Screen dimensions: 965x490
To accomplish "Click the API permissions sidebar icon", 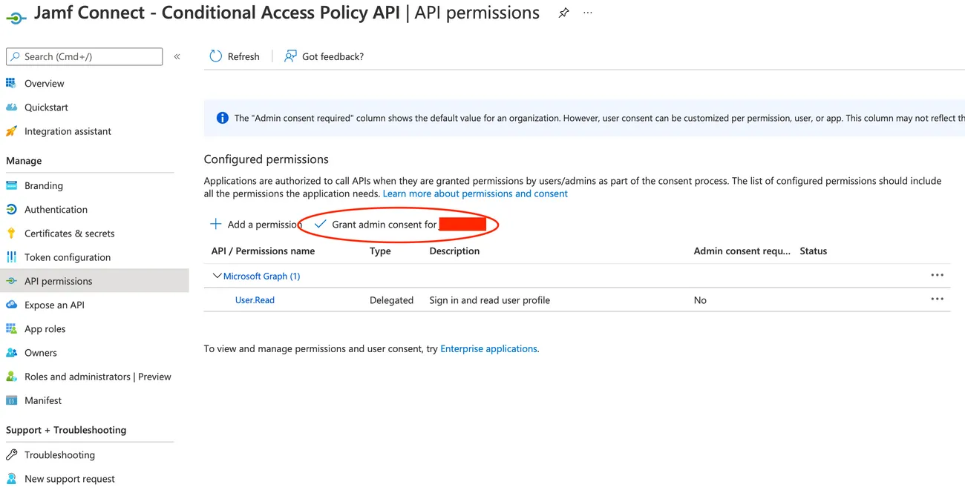I will point(11,281).
